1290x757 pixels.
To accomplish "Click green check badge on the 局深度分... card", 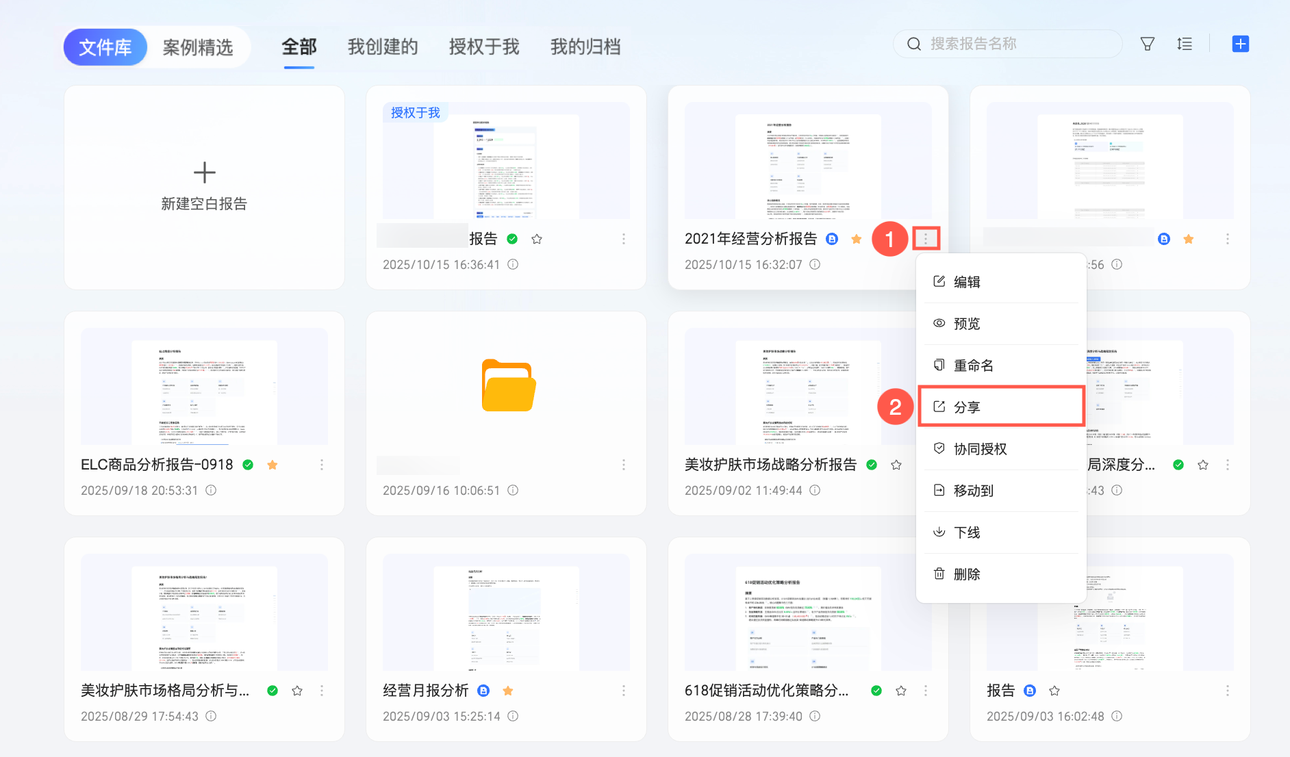I will pos(1178,465).
